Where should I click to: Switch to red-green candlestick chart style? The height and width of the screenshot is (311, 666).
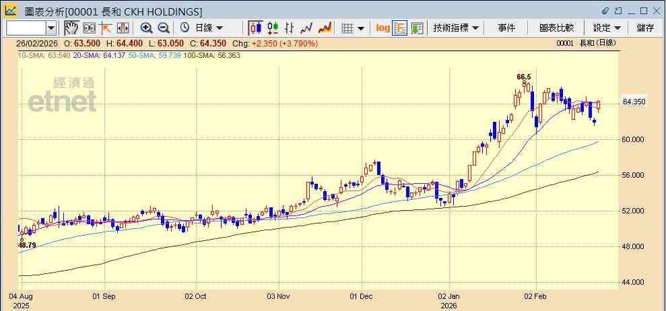[273, 28]
